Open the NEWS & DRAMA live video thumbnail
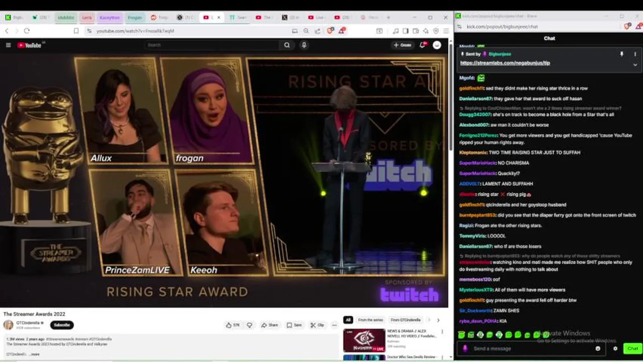Screen dimensions: 643x362 point(364,340)
